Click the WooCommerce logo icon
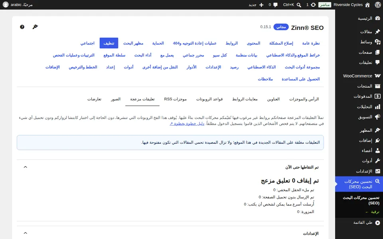Screen dimensions: 383x239 click(378, 76)
